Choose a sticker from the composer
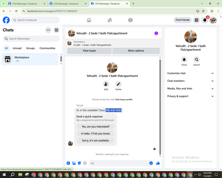The image size is (222, 178). coord(79,163)
